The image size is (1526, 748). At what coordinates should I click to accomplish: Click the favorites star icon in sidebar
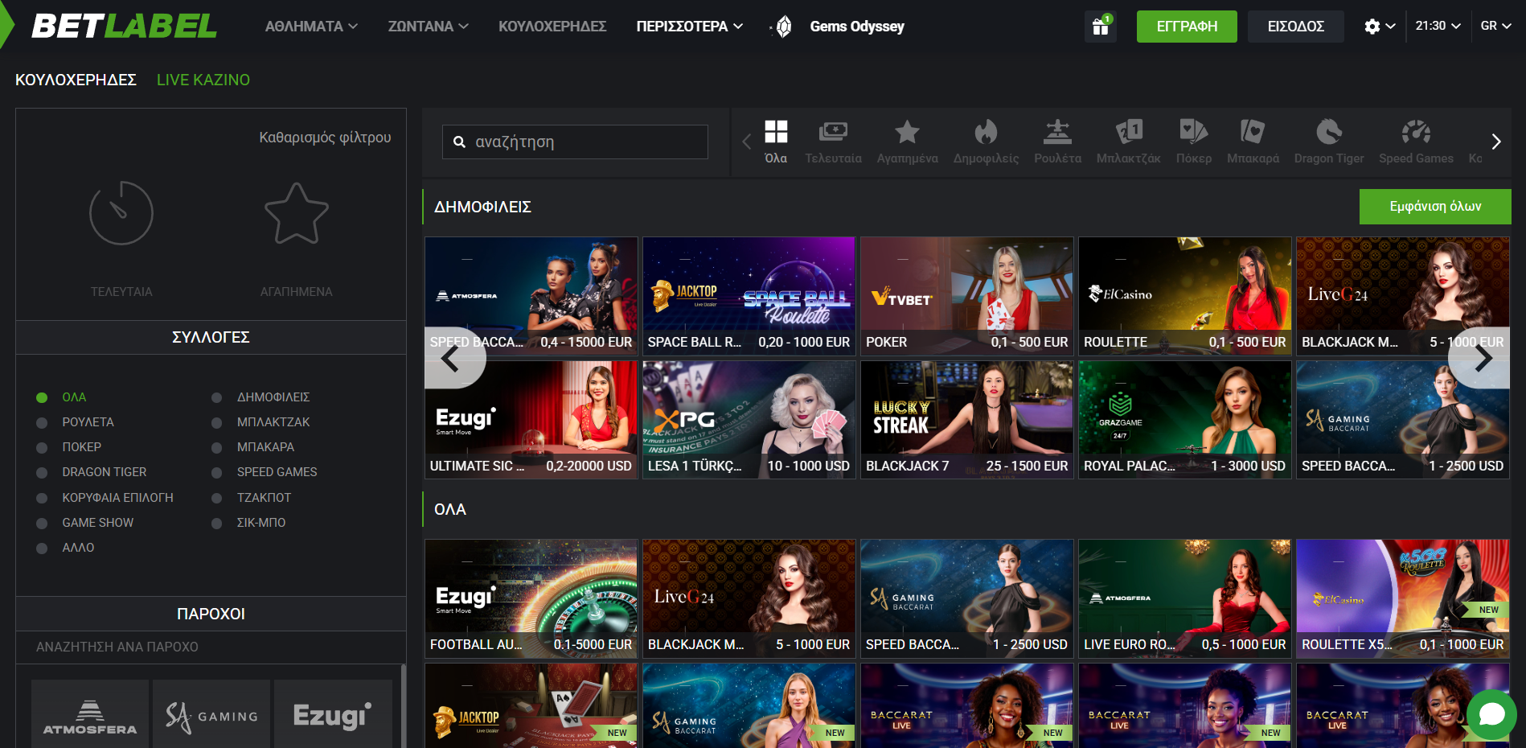pos(297,213)
